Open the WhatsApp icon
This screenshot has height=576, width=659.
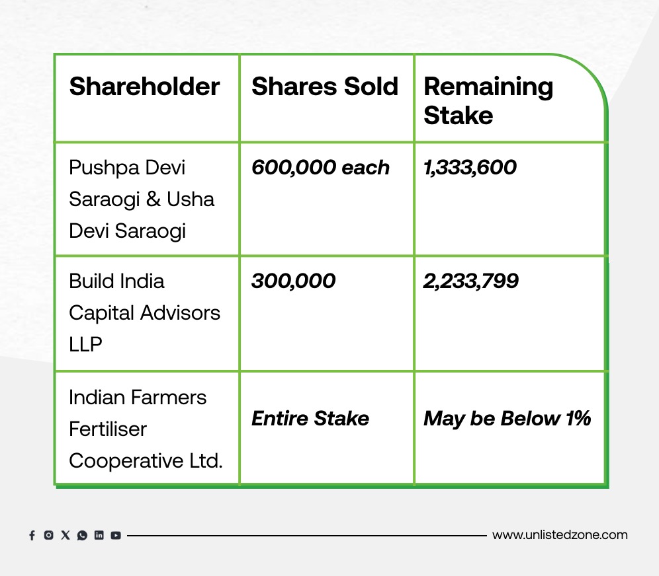(82, 536)
